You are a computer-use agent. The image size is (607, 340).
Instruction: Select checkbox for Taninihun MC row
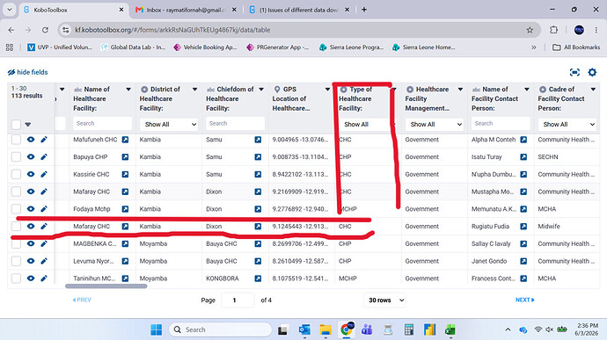click(x=16, y=279)
